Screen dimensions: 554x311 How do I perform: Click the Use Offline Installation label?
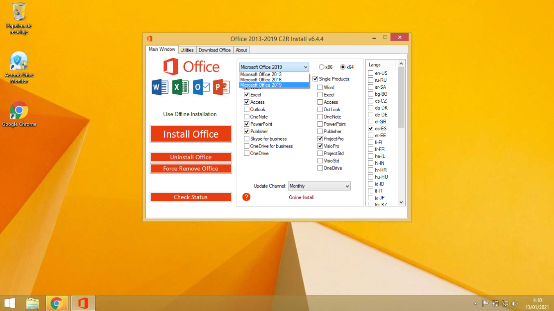pyautogui.click(x=190, y=114)
